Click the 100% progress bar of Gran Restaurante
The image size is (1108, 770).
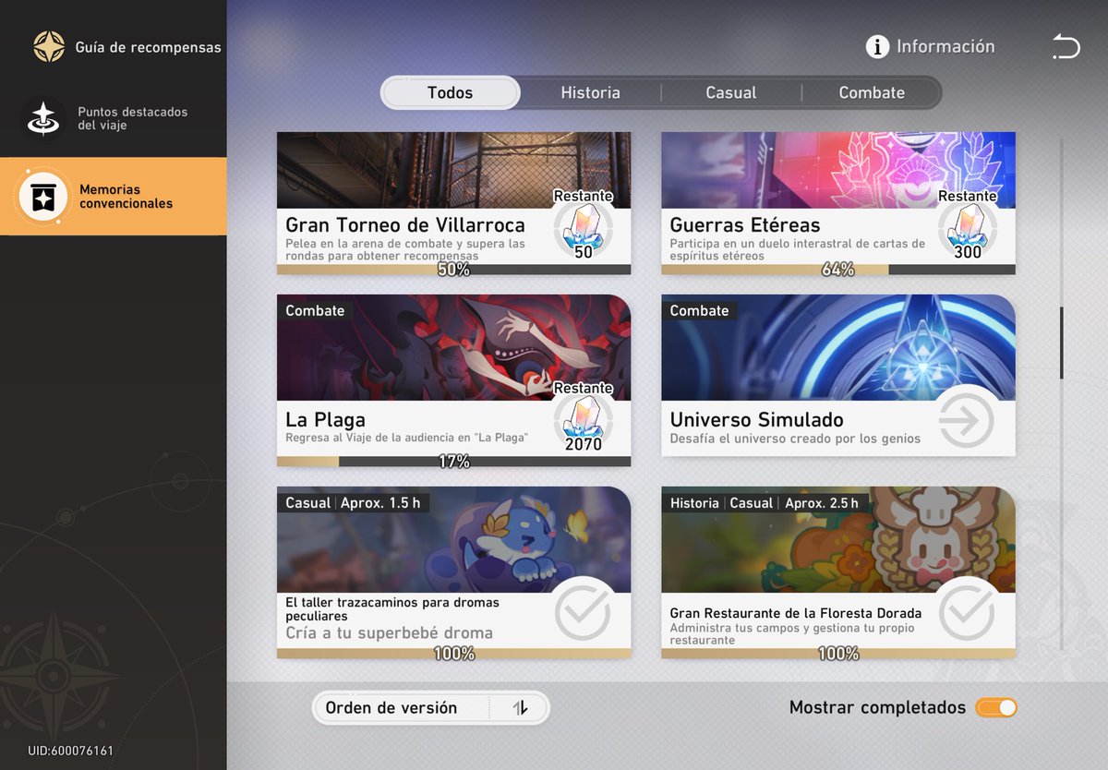pyautogui.click(x=838, y=654)
